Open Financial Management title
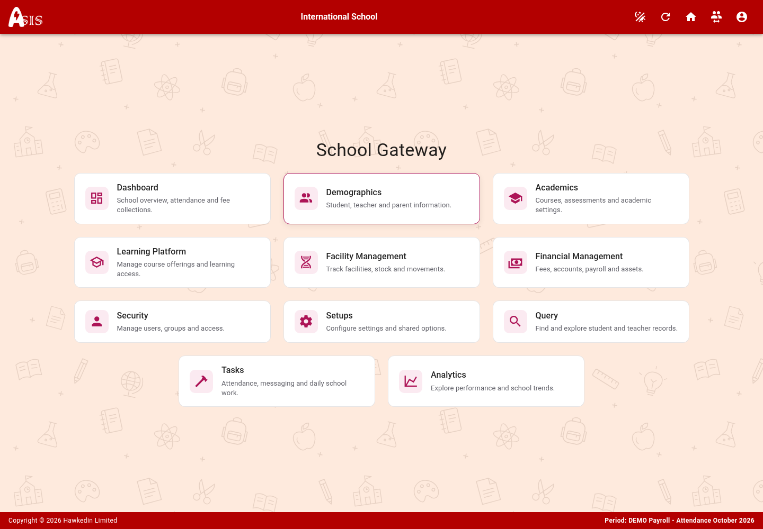This screenshot has height=529, width=763. coord(579,257)
